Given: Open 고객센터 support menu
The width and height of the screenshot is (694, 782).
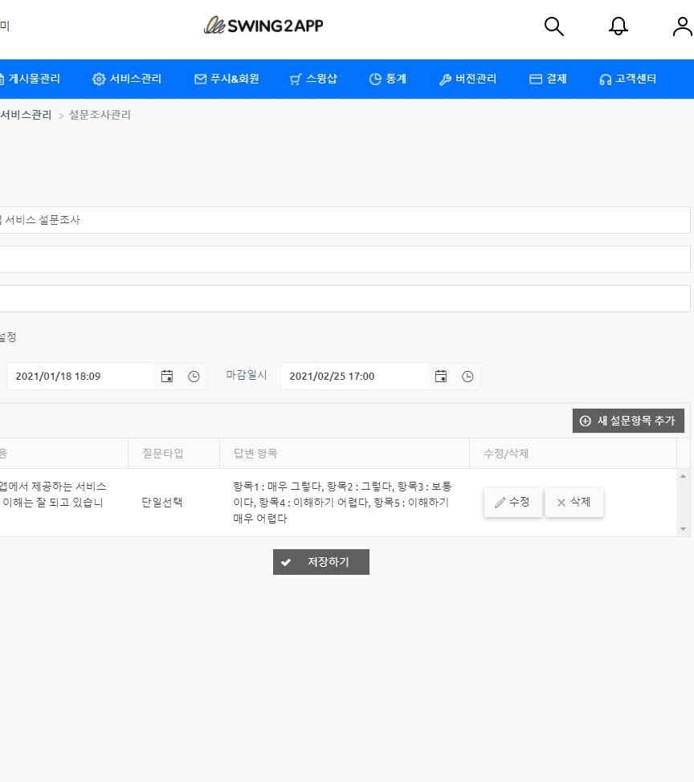Looking at the screenshot, I should [x=627, y=79].
